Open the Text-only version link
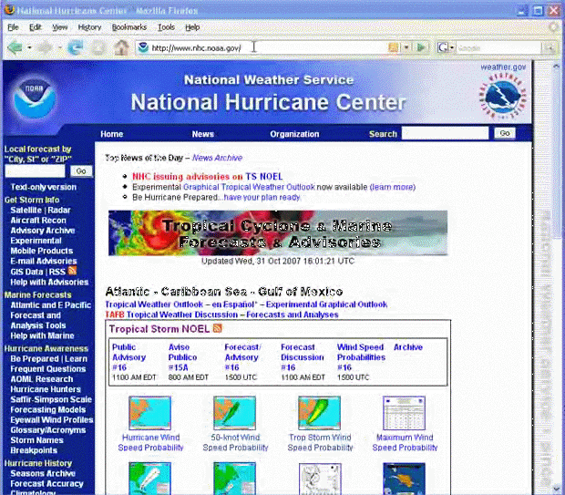 [43, 187]
